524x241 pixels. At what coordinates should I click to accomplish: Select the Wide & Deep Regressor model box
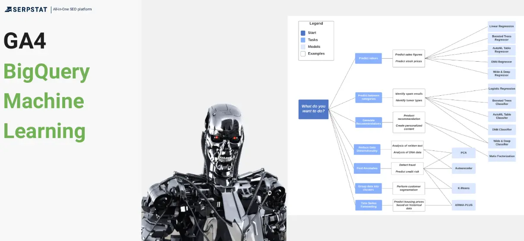[x=502, y=73]
